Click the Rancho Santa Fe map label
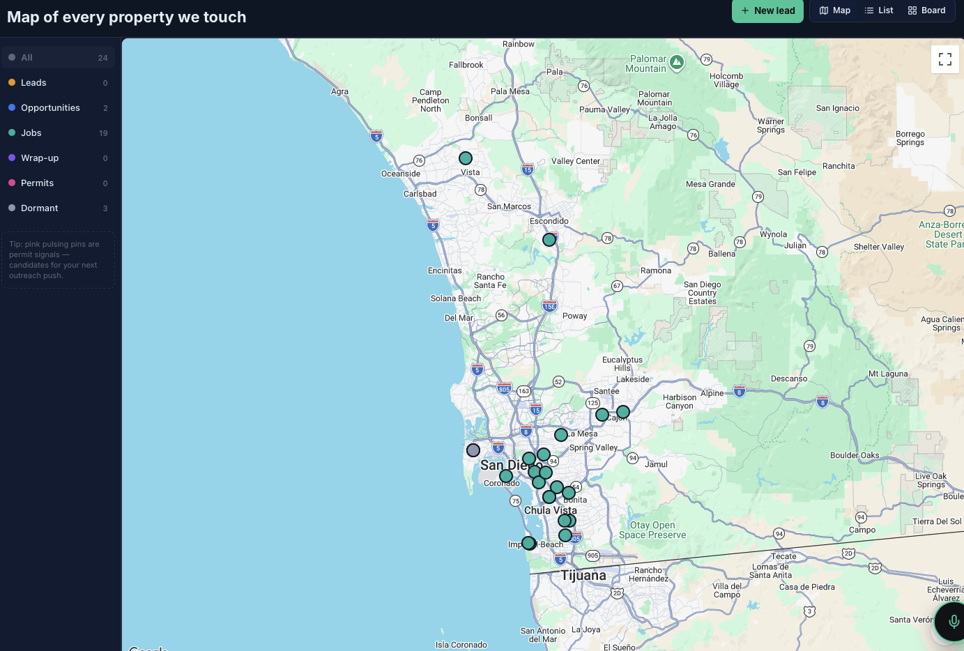The height and width of the screenshot is (651, 964). (491, 281)
